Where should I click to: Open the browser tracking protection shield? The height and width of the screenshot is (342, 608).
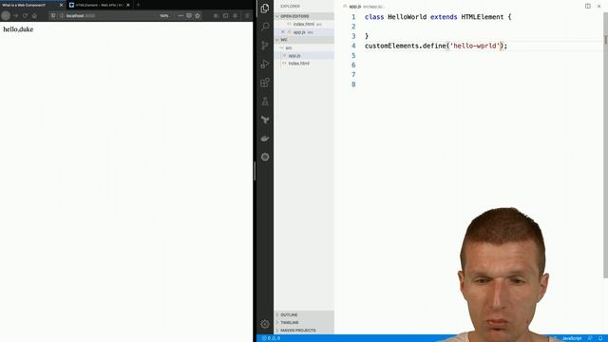(53, 16)
